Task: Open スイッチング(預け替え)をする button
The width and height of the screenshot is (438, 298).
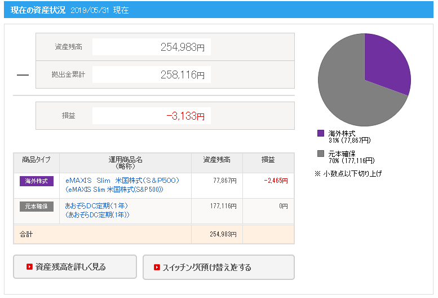Action: click(x=219, y=268)
